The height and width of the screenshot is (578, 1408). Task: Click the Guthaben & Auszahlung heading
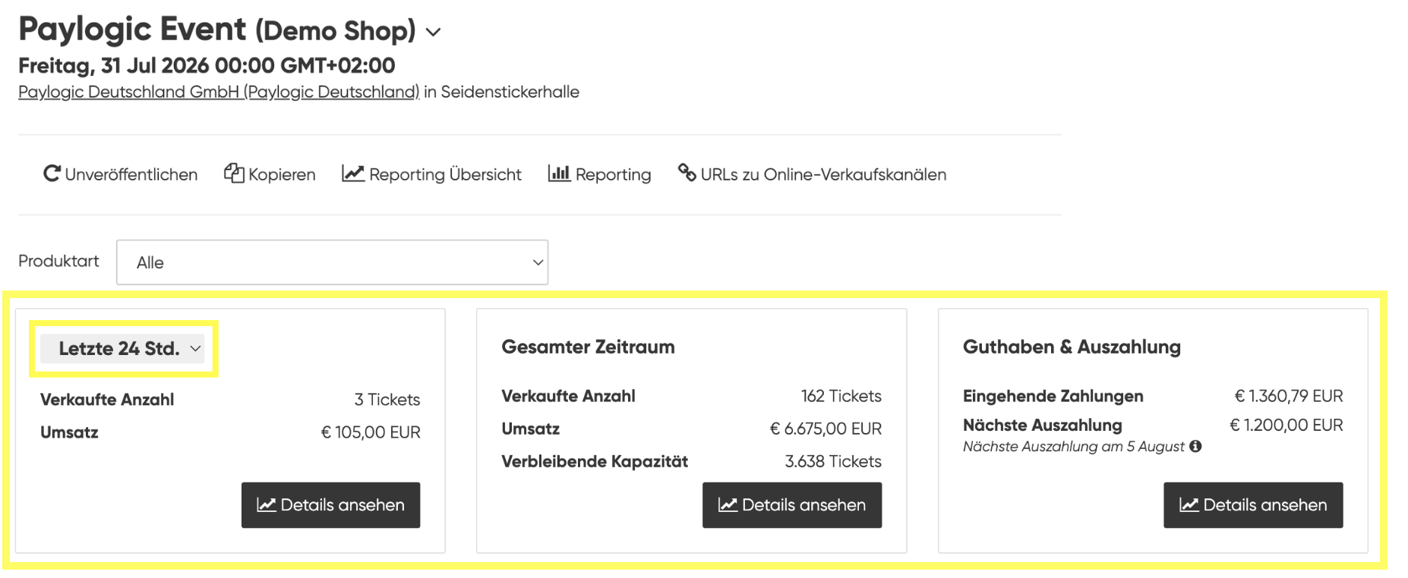1072,347
